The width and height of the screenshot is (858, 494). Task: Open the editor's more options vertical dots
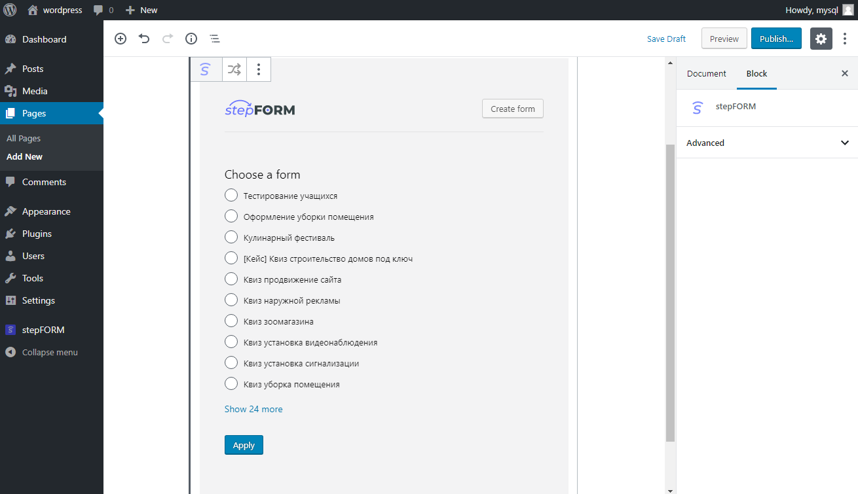coord(845,39)
